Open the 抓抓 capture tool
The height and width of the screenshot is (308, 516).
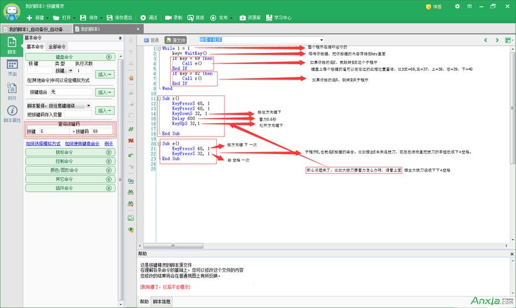tap(196, 18)
